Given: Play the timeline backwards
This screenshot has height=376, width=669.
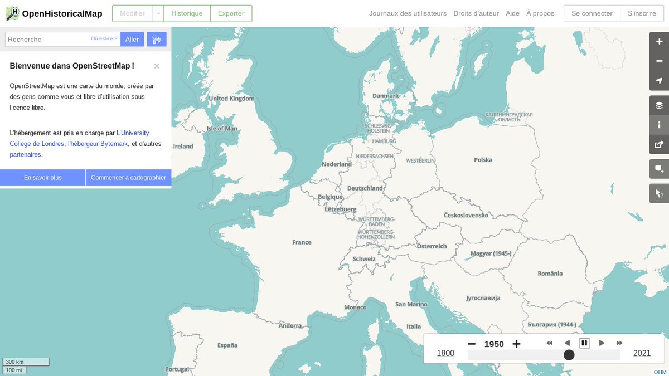Looking at the screenshot, I should pos(567,343).
